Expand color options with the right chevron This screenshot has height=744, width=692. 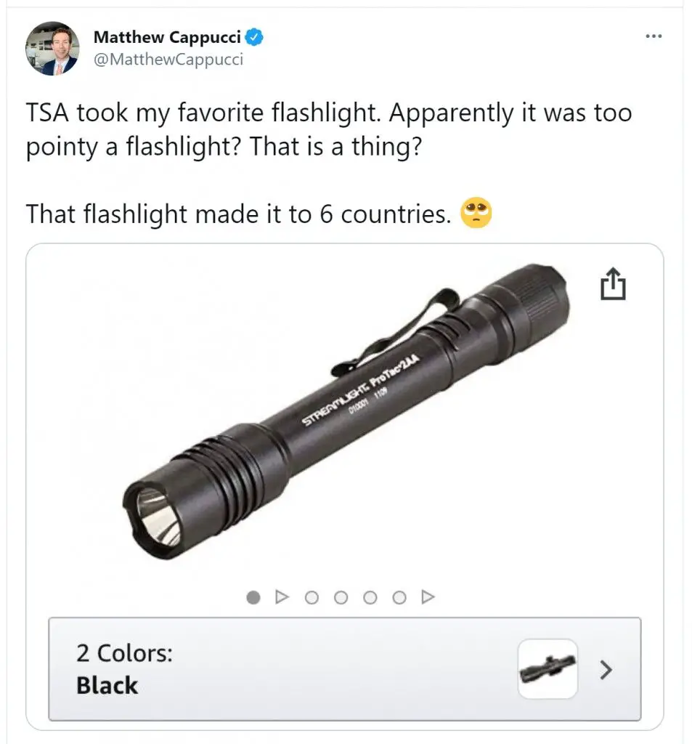606,670
